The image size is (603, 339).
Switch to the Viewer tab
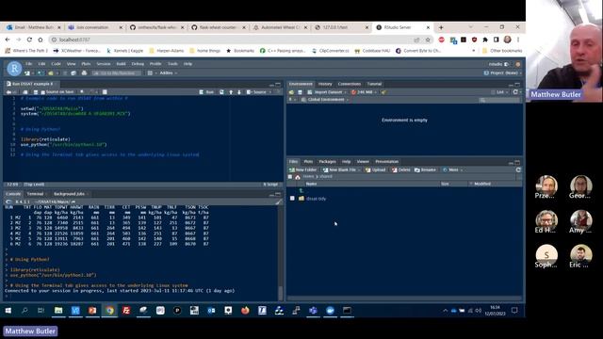pyautogui.click(x=363, y=162)
